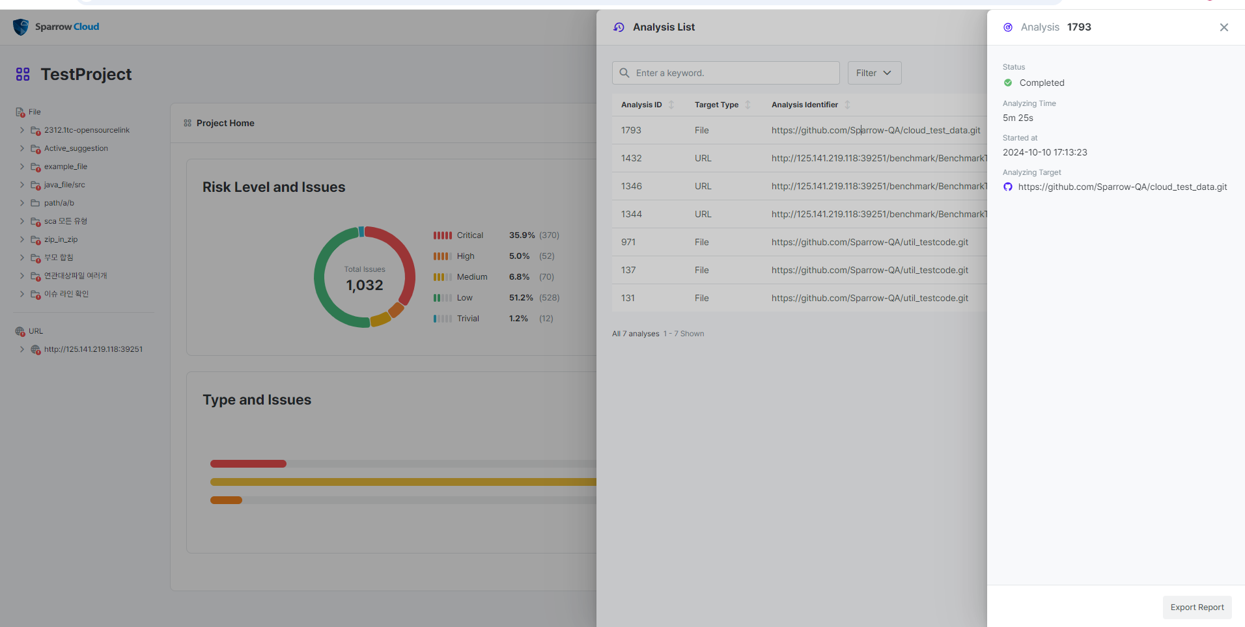Click the Medium risk level legend entry

(494, 277)
